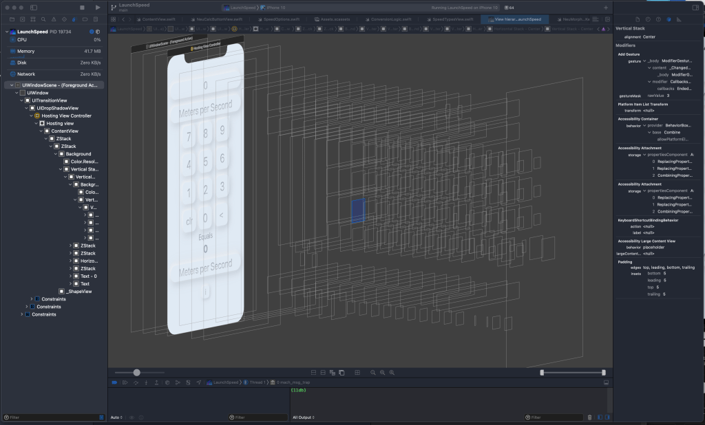The width and height of the screenshot is (705, 425).
Task: Toggle show constraints button under canvas
Action: 323,372
